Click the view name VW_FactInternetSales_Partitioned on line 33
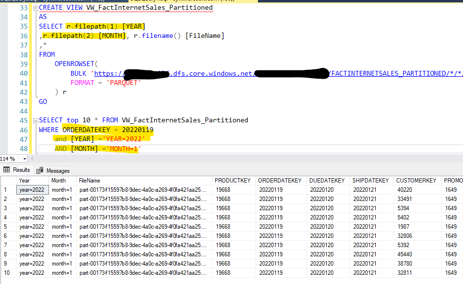 pyautogui.click(x=149, y=8)
